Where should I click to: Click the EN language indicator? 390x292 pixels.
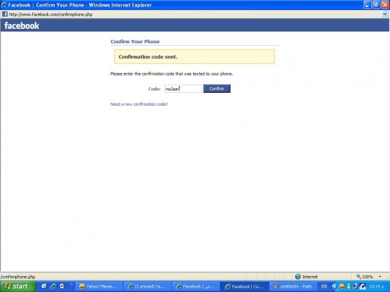pyautogui.click(x=324, y=286)
